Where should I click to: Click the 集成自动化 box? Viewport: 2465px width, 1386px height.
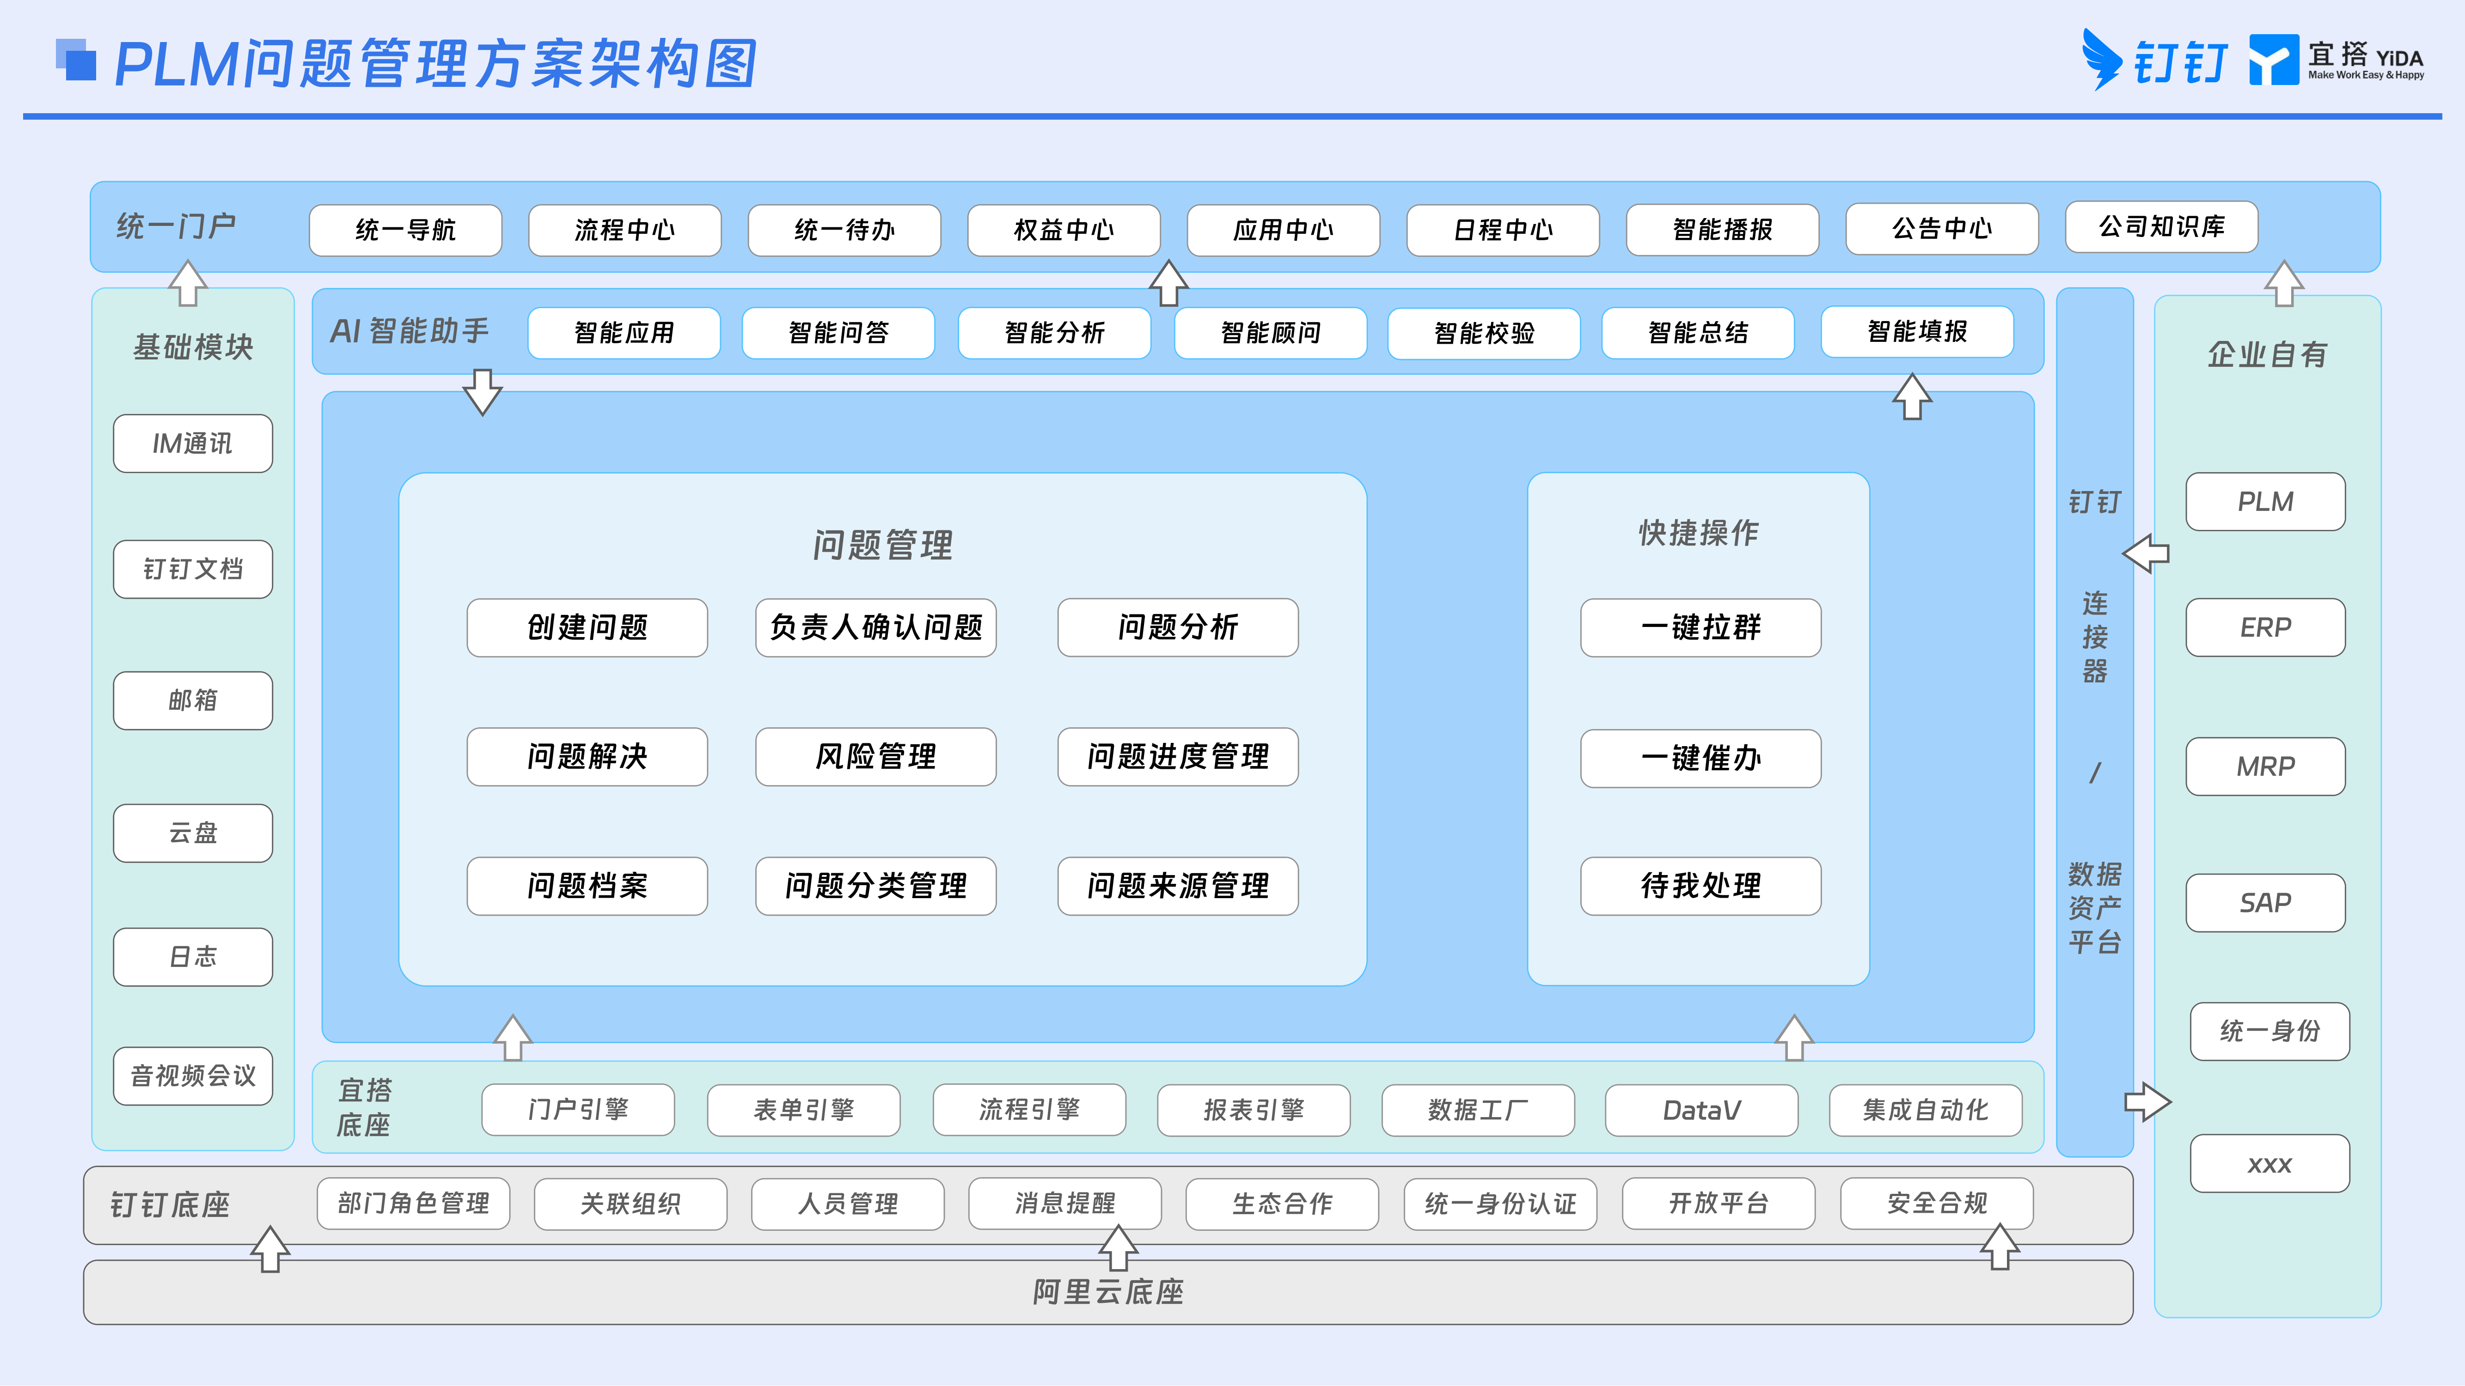[x=1926, y=1110]
